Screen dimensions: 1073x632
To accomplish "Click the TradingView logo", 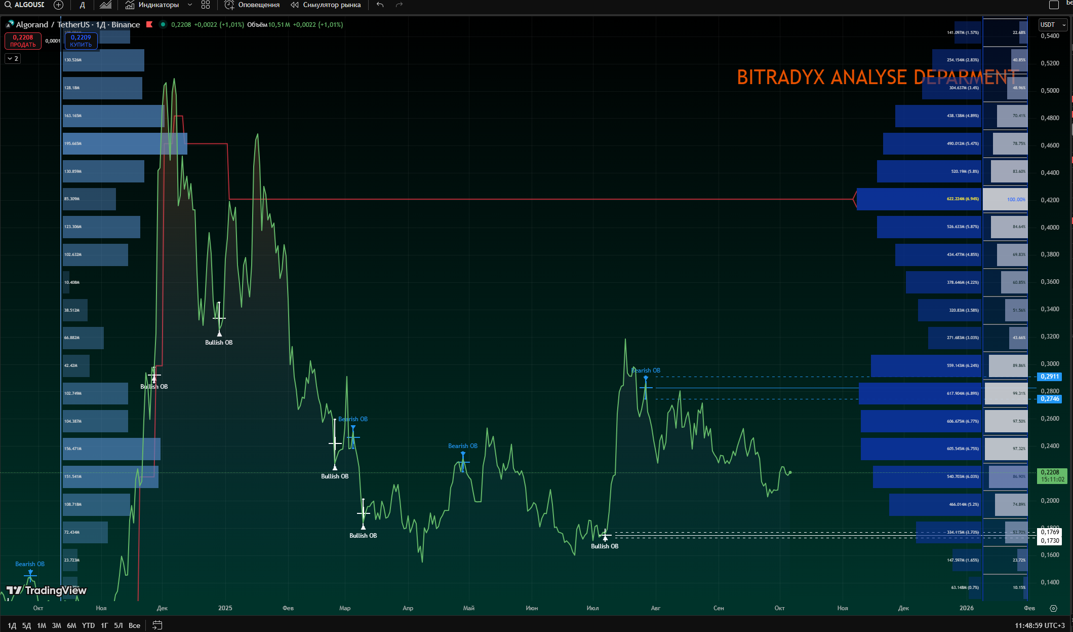I will pos(46,590).
